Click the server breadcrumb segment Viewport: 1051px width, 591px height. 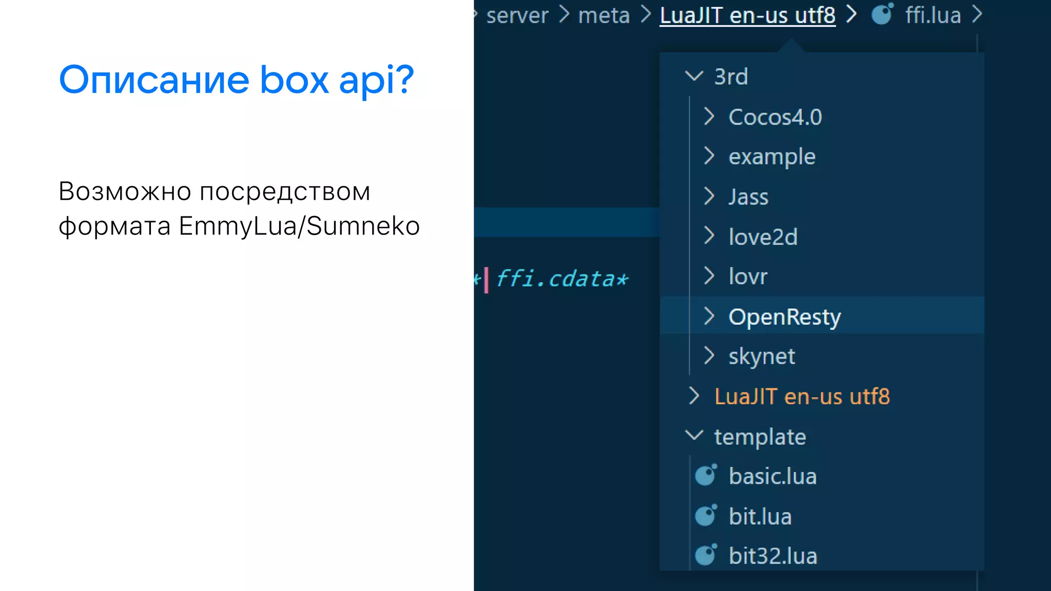tap(517, 15)
